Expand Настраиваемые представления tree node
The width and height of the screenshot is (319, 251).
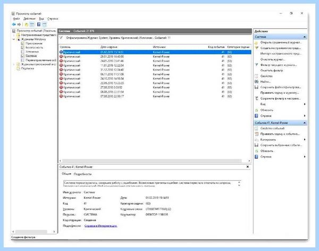14,35
